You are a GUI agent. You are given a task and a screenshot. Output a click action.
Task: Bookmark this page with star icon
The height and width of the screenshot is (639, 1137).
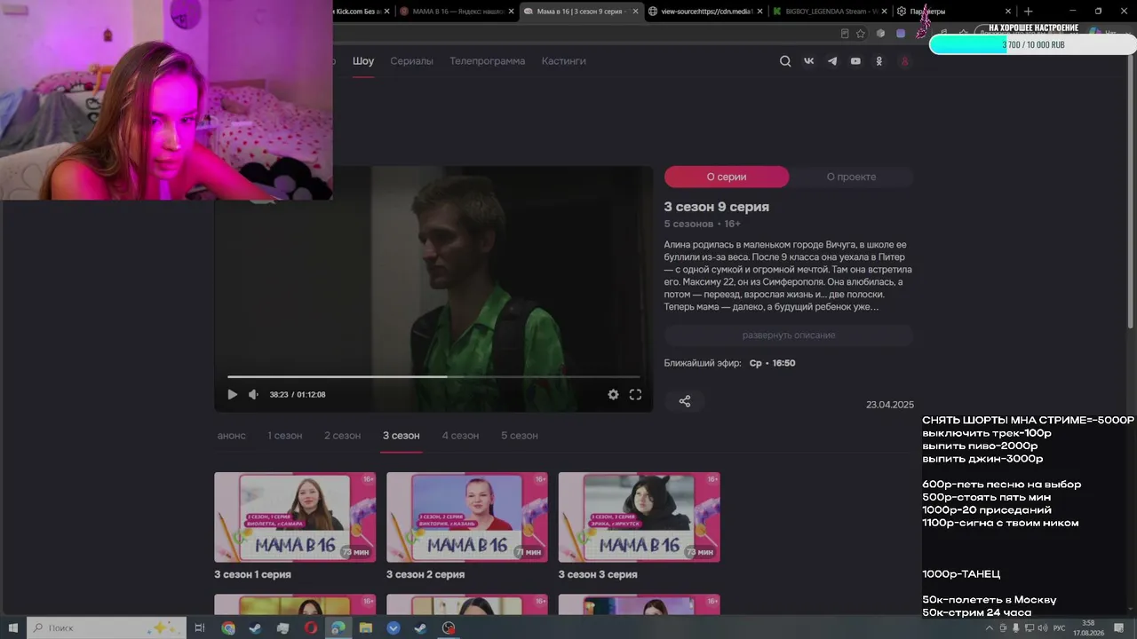[861, 34]
